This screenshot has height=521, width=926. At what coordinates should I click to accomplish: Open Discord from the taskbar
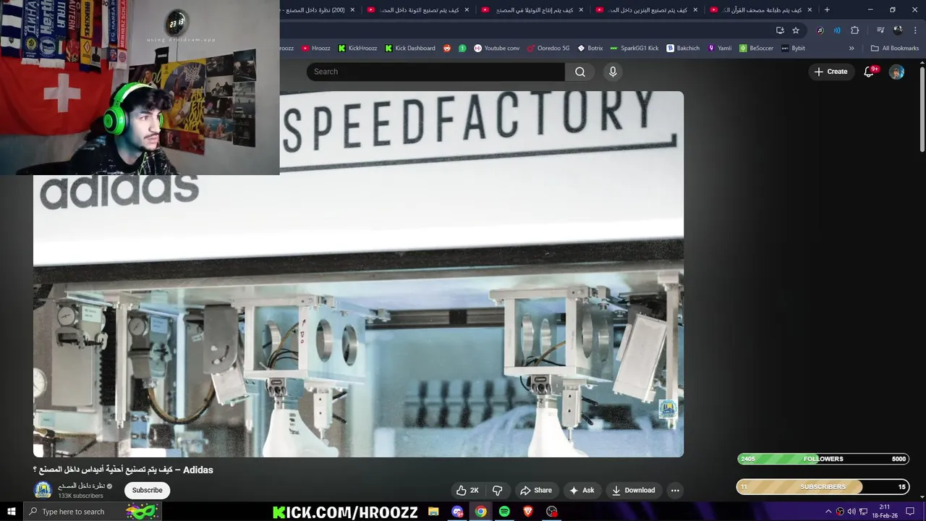click(457, 512)
